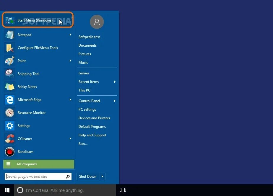Click the All Programs list icon

[x=8, y=164]
